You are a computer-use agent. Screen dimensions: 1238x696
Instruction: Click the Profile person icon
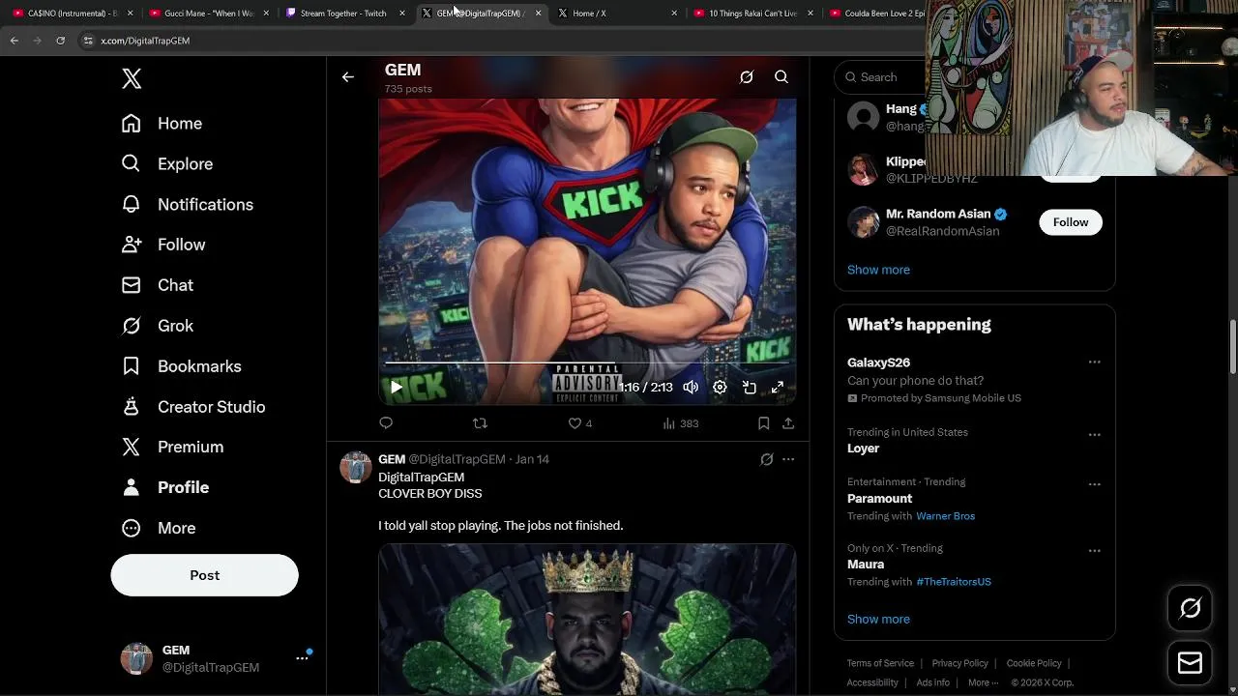click(x=131, y=487)
